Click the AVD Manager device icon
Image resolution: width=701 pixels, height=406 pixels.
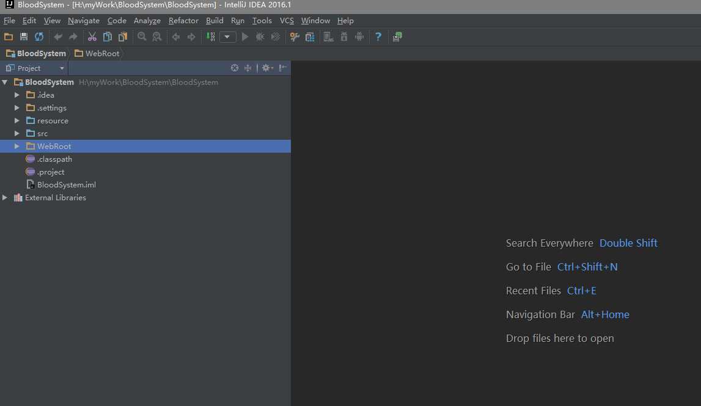point(329,37)
